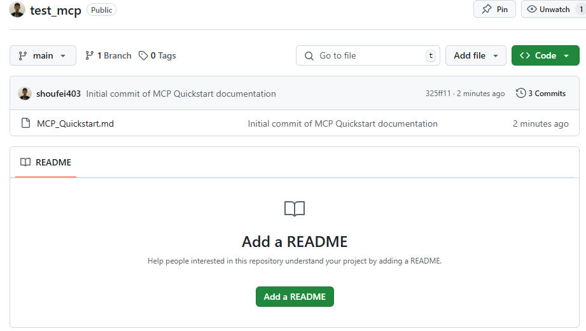
Task: Open latest commit message in header row
Action: pyautogui.click(x=181, y=94)
